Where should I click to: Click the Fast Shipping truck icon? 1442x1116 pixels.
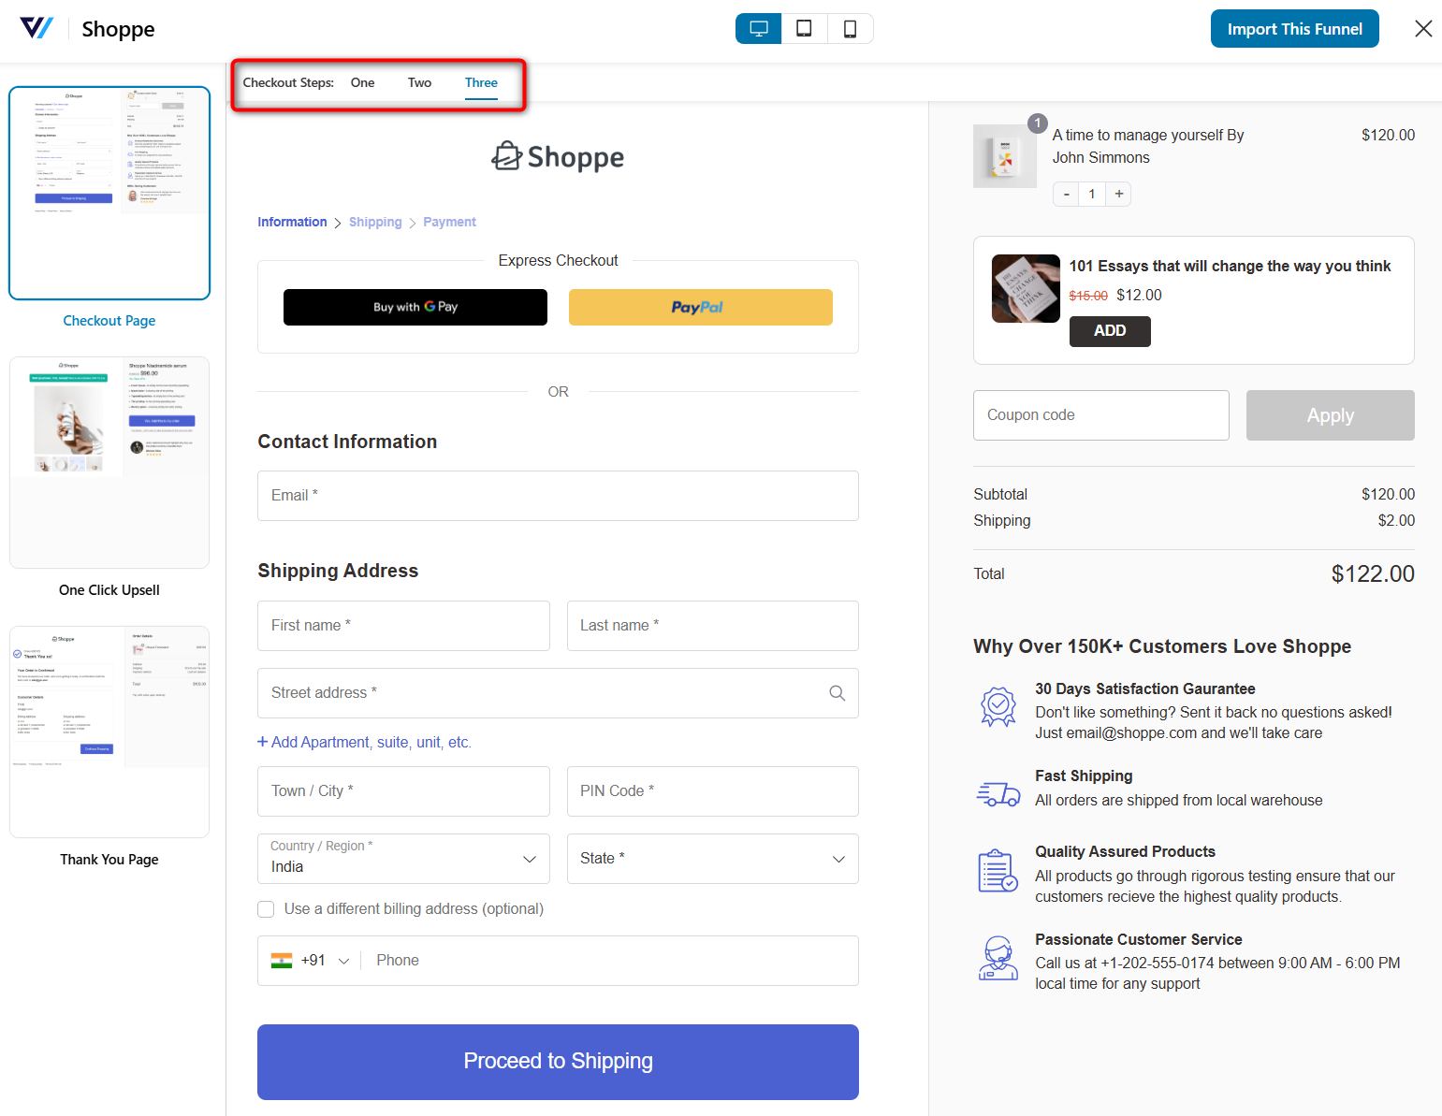pyautogui.click(x=998, y=794)
